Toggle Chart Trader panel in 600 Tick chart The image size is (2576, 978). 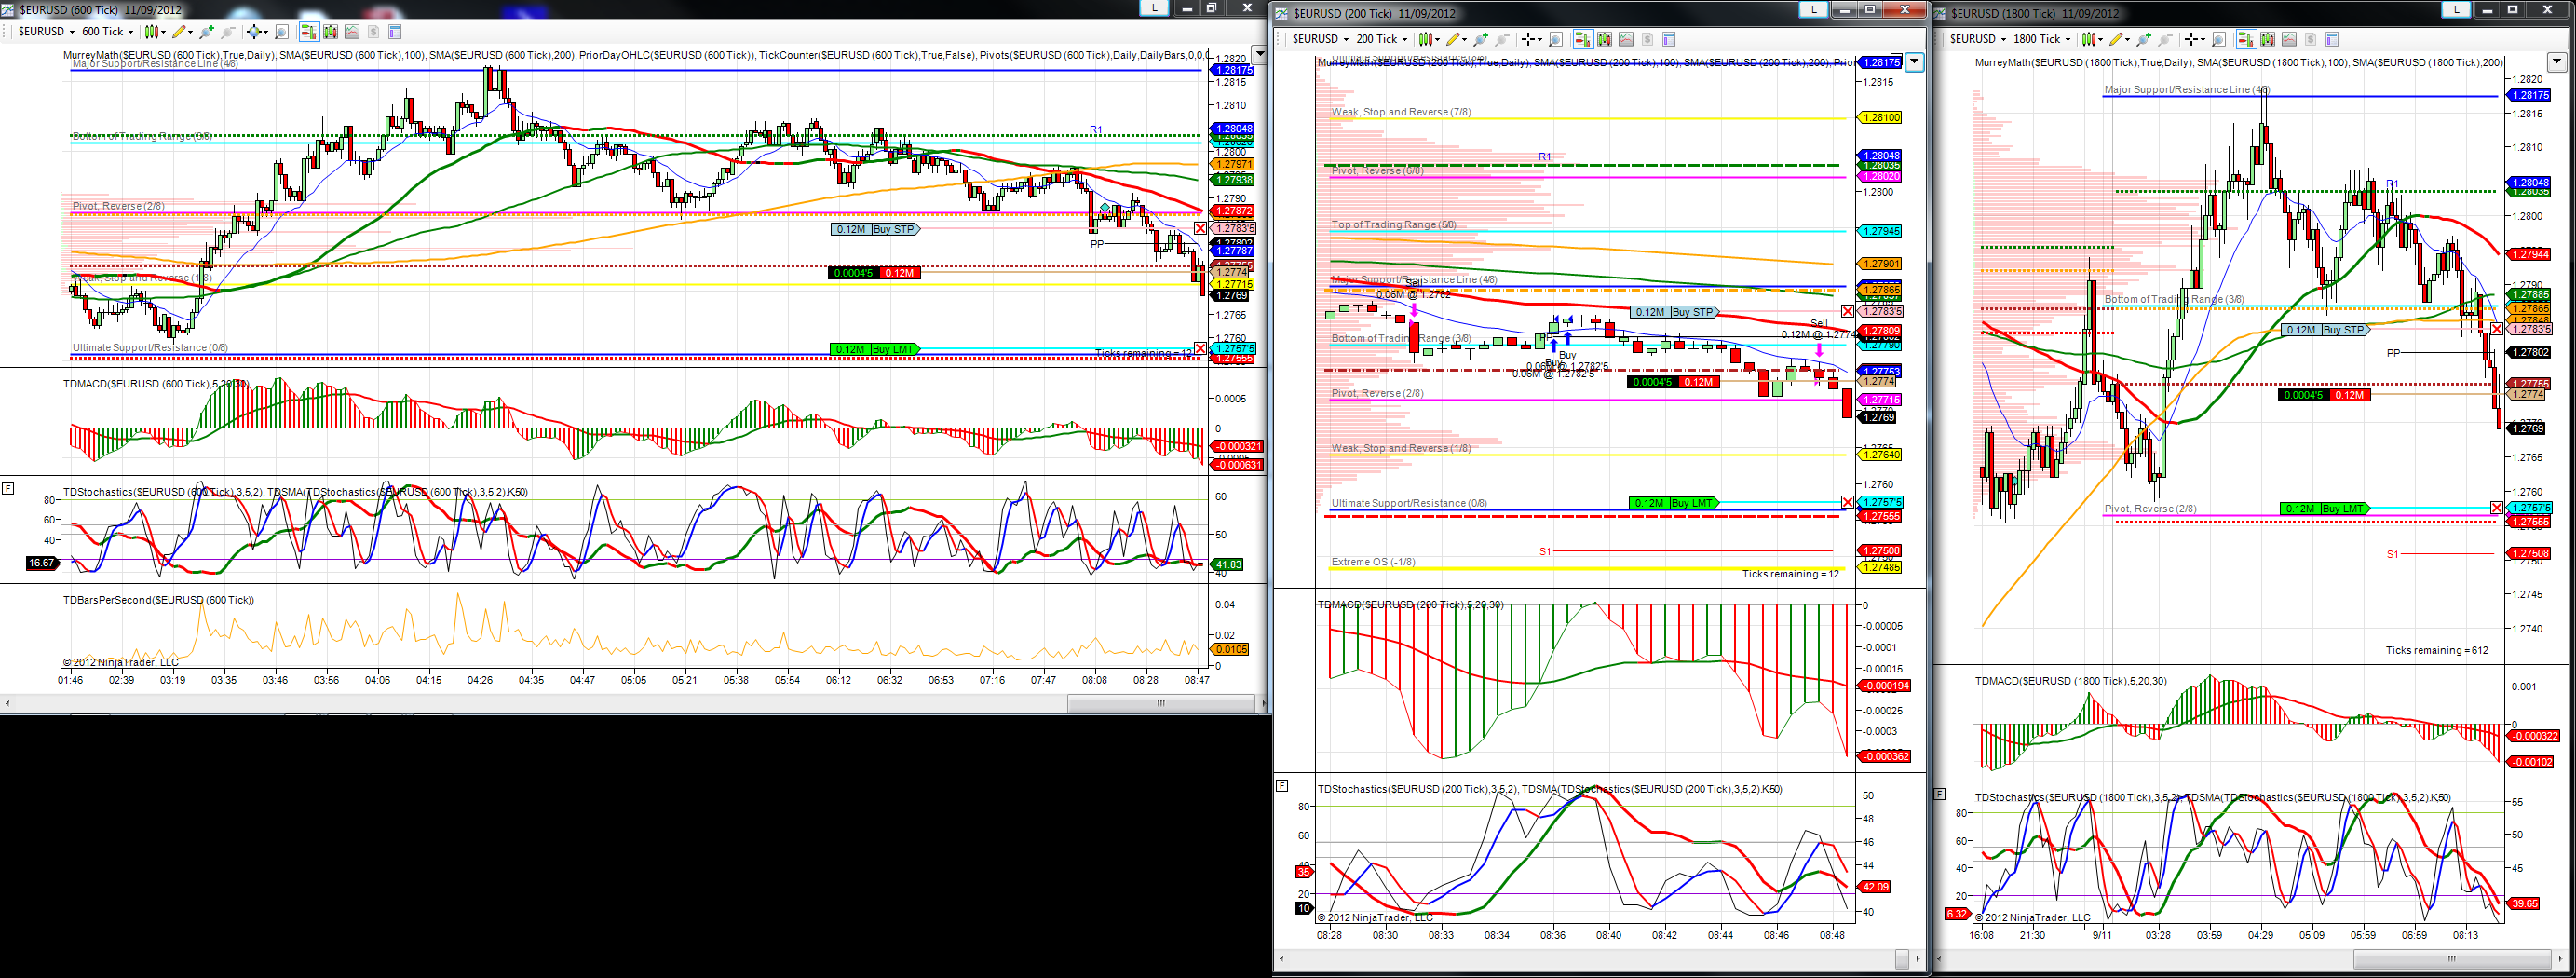click(310, 32)
